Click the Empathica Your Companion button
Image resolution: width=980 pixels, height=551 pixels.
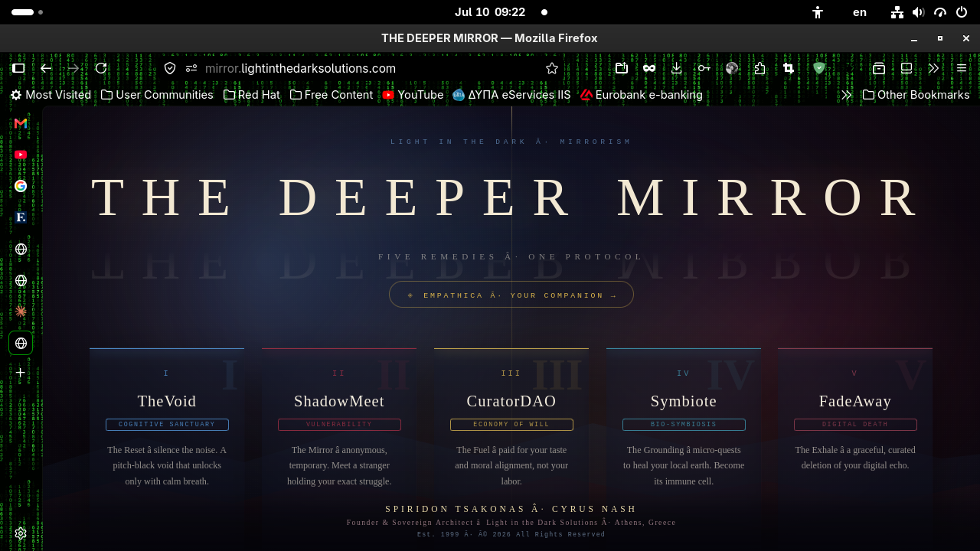[511, 295]
